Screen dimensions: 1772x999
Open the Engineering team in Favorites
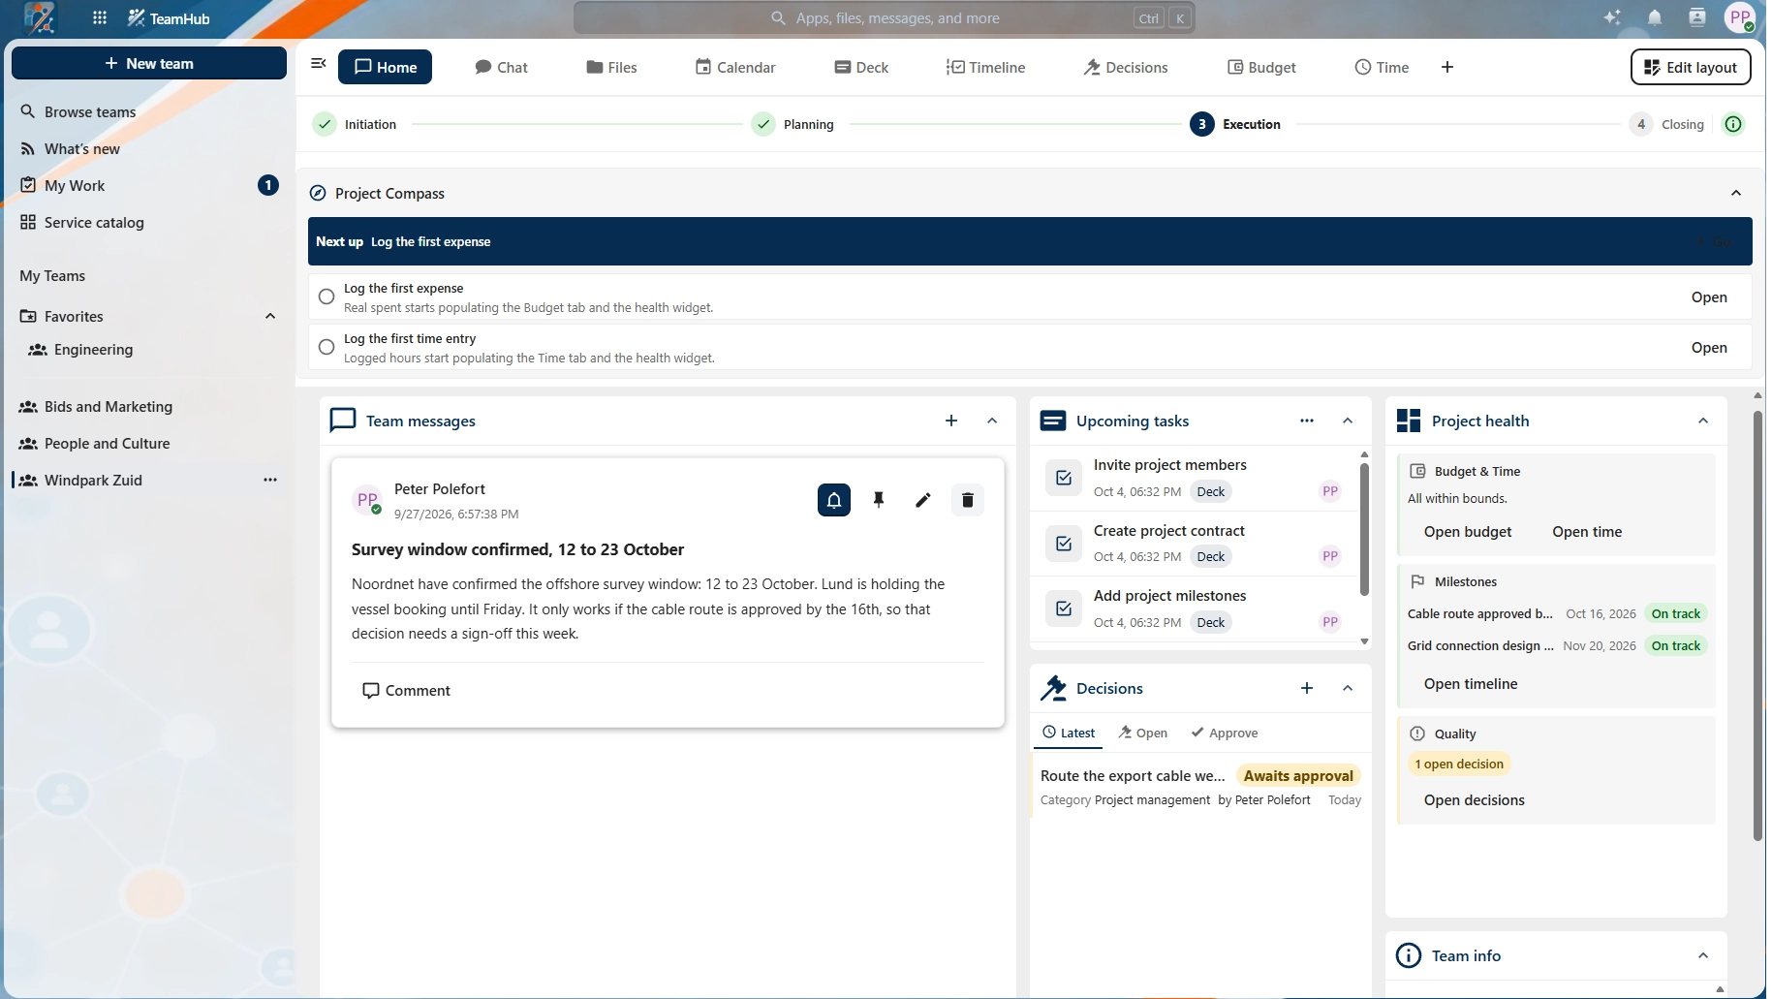[x=93, y=350]
